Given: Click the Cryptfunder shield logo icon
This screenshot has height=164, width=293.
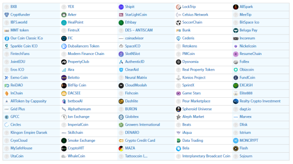Looking at the screenshot, I should [x=7, y=15].
